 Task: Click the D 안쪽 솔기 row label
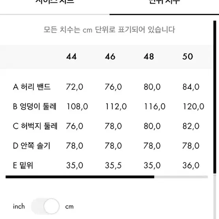[32, 146]
